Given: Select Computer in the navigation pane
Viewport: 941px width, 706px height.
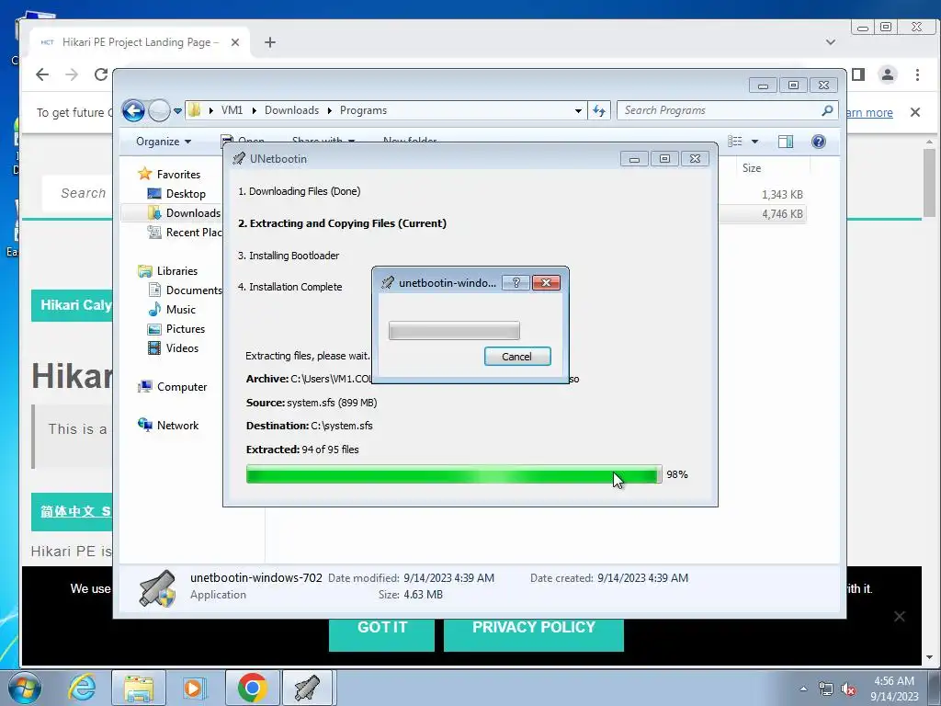Looking at the screenshot, I should (x=173, y=387).
